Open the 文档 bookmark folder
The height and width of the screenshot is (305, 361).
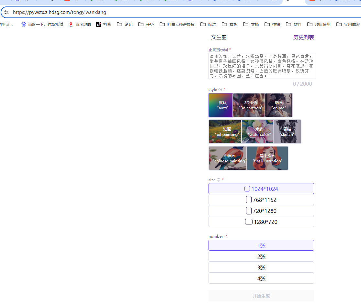[x=251, y=24]
